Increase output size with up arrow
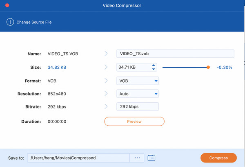Image resolution: width=245 pixels, height=167 pixels. coord(154,65)
